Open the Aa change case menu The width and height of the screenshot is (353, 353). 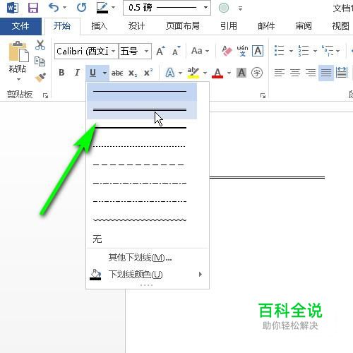tap(200, 51)
